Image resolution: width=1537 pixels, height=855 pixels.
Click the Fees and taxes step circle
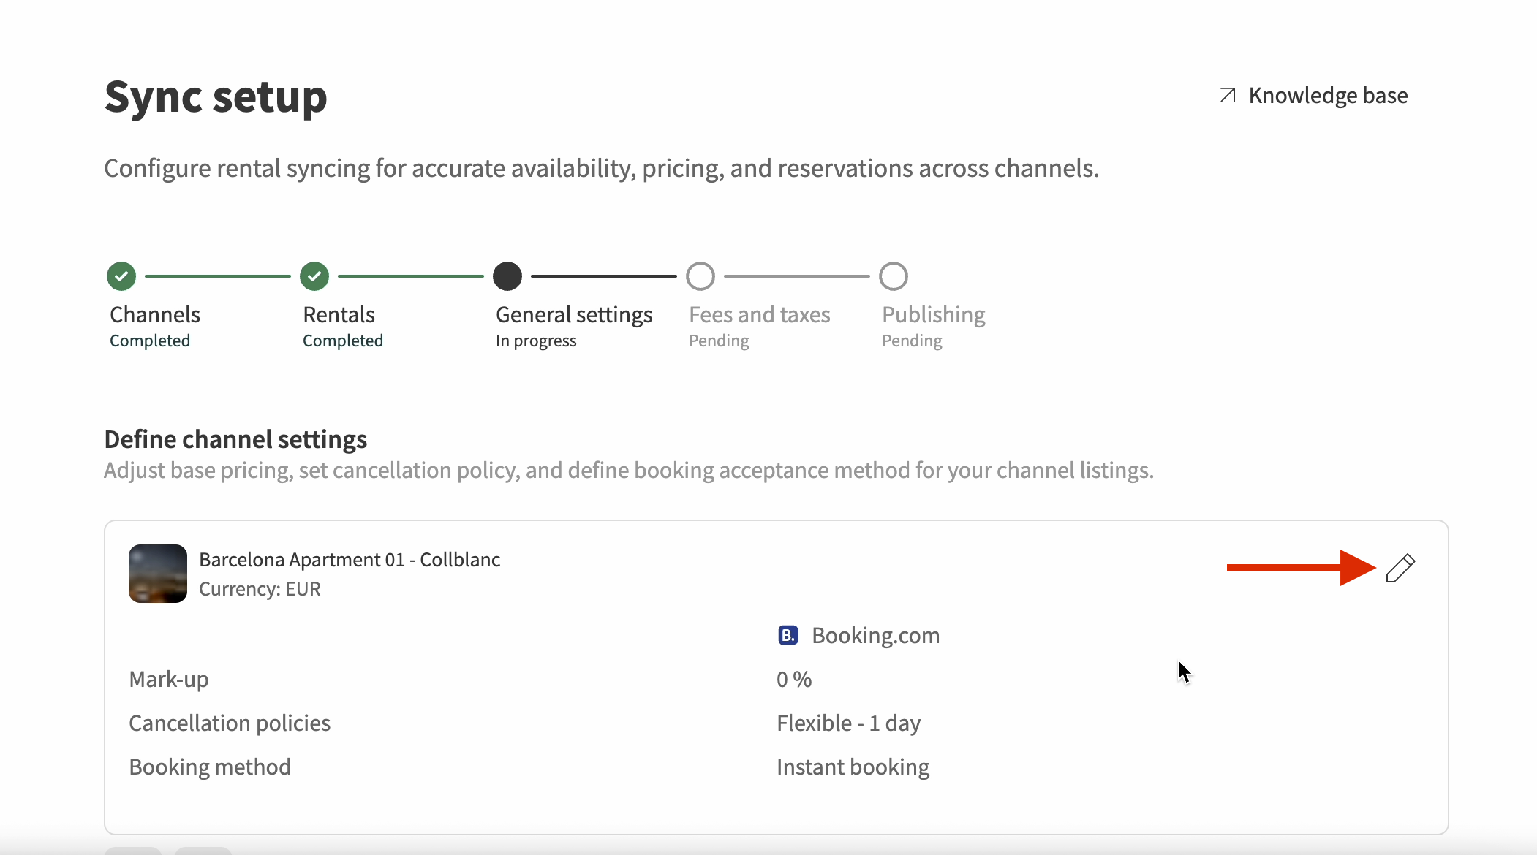tap(700, 276)
